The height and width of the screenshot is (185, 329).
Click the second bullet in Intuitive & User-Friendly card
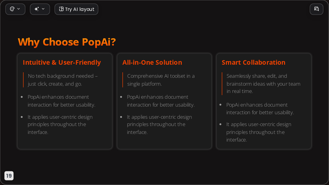click(x=60, y=124)
